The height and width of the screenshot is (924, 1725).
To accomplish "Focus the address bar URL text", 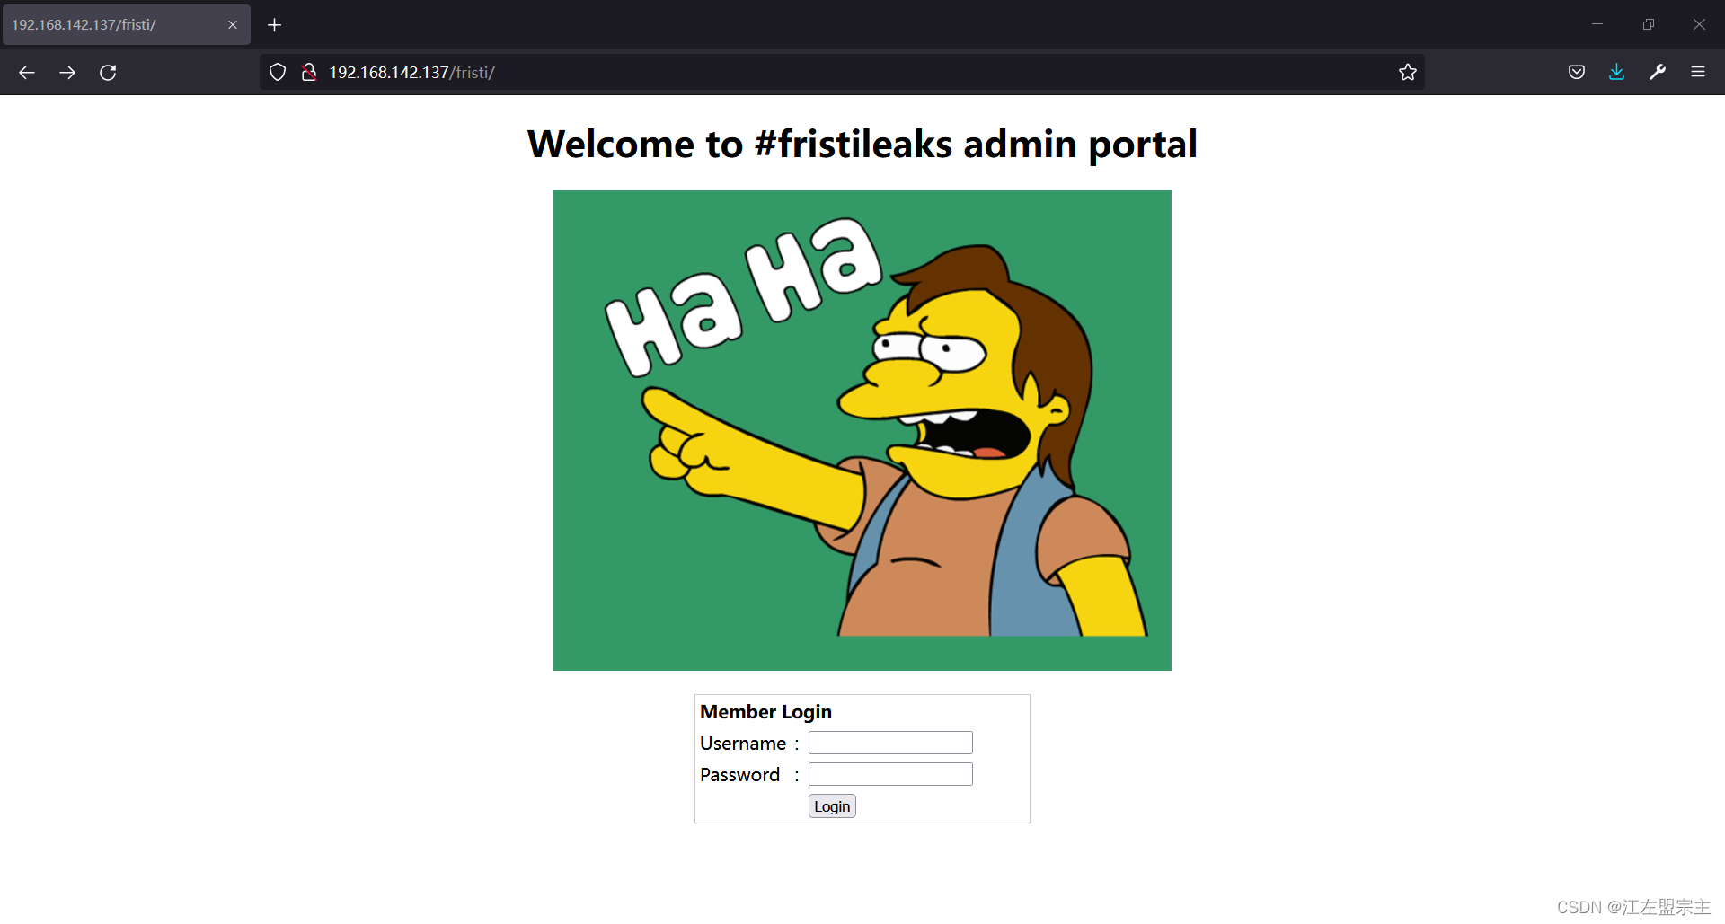I will (411, 73).
